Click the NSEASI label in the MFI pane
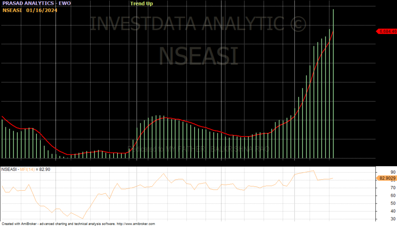397x226 pixels. click(x=9, y=169)
